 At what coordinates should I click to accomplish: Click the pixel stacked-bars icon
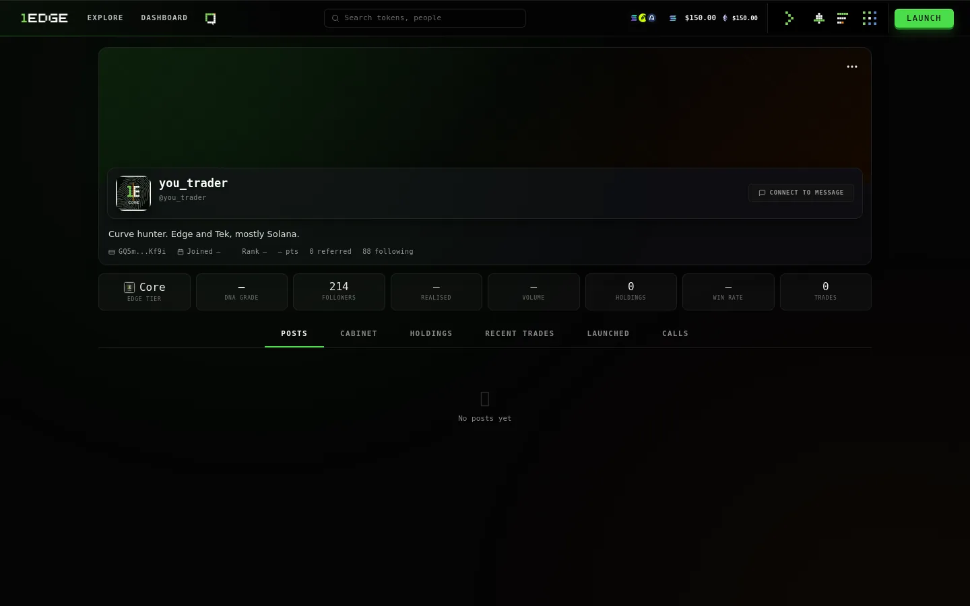coord(842,18)
